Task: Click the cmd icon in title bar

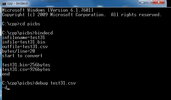Action: point(4,4)
